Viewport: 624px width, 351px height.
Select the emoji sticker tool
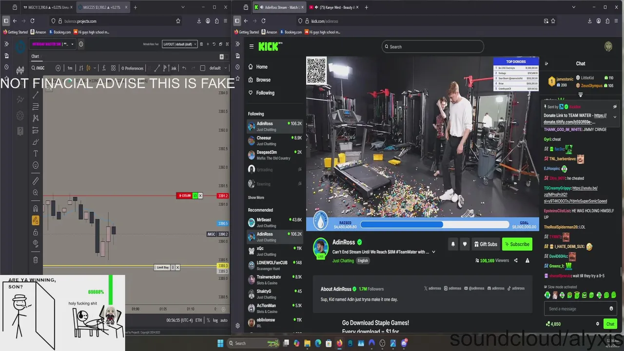pyautogui.click(x=36, y=165)
